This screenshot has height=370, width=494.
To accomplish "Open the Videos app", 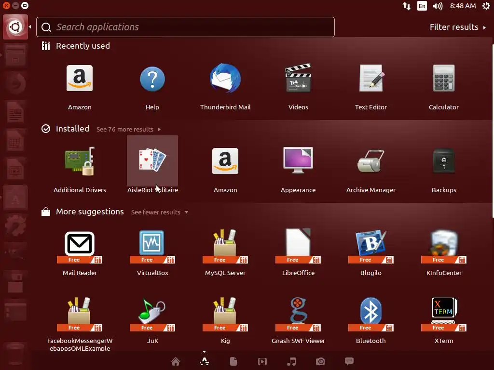I will tap(298, 78).
